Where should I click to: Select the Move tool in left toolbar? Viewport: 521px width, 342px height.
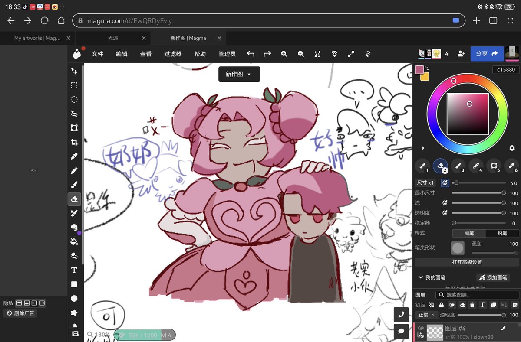click(x=74, y=71)
